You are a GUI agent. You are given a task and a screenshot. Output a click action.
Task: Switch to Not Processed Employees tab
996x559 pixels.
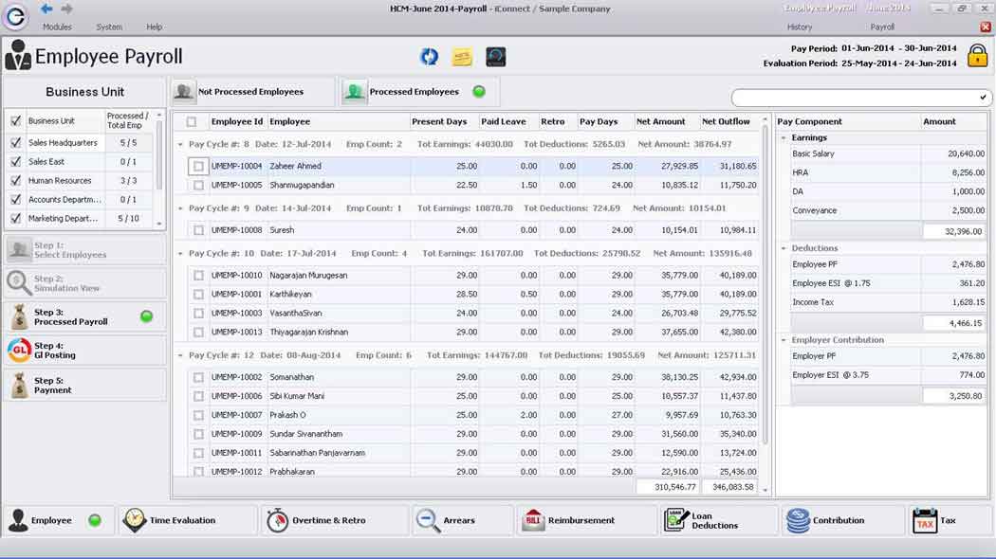250,92
